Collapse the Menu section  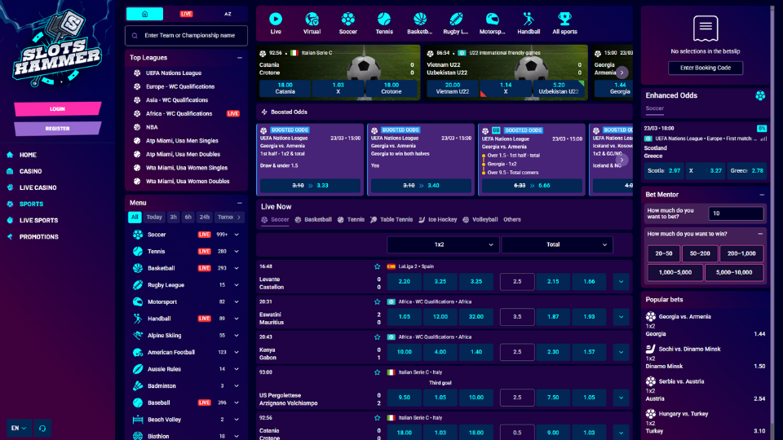point(240,203)
